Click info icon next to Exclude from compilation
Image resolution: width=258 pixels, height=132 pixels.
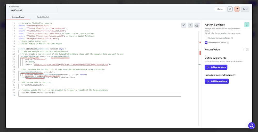[232, 38]
